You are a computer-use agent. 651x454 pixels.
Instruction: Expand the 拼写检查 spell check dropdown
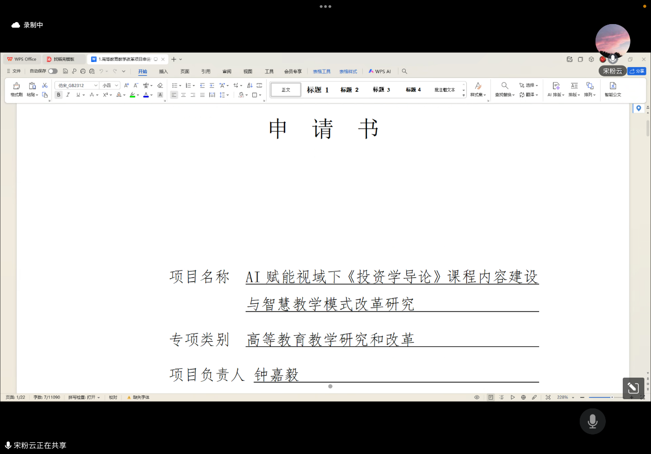84,397
